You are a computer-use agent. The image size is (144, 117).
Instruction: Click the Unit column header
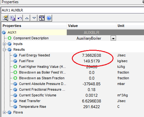click(x=130, y=26)
